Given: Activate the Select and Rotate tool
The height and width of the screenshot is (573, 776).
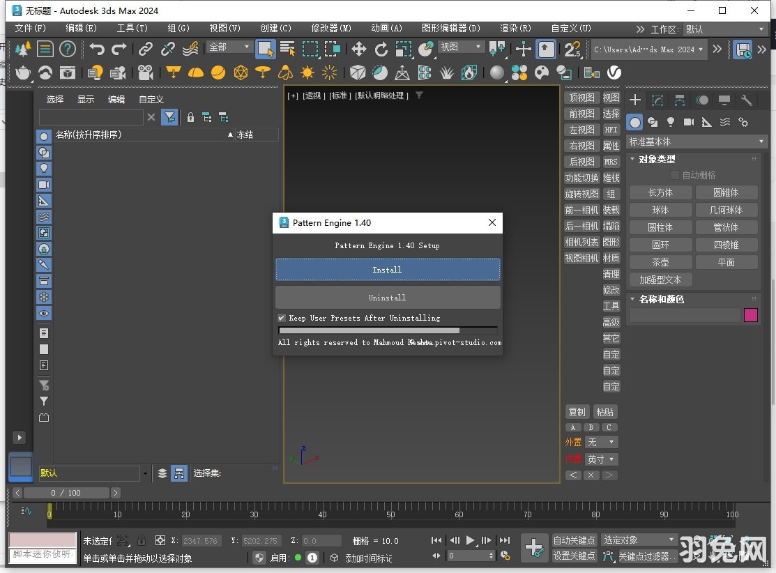Looking at the screenshot, I should [381, 49].
